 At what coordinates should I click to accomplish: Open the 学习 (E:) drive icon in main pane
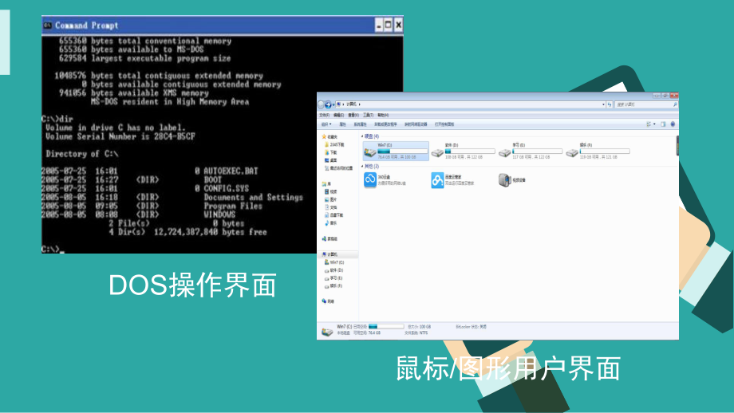(504, 153)
